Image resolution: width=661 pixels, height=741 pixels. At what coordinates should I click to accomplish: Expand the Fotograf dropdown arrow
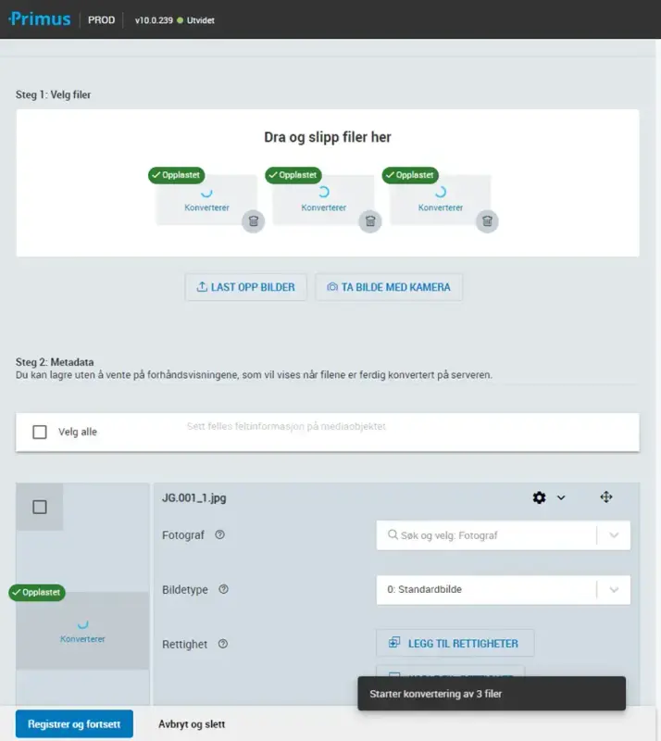point(614,535)
